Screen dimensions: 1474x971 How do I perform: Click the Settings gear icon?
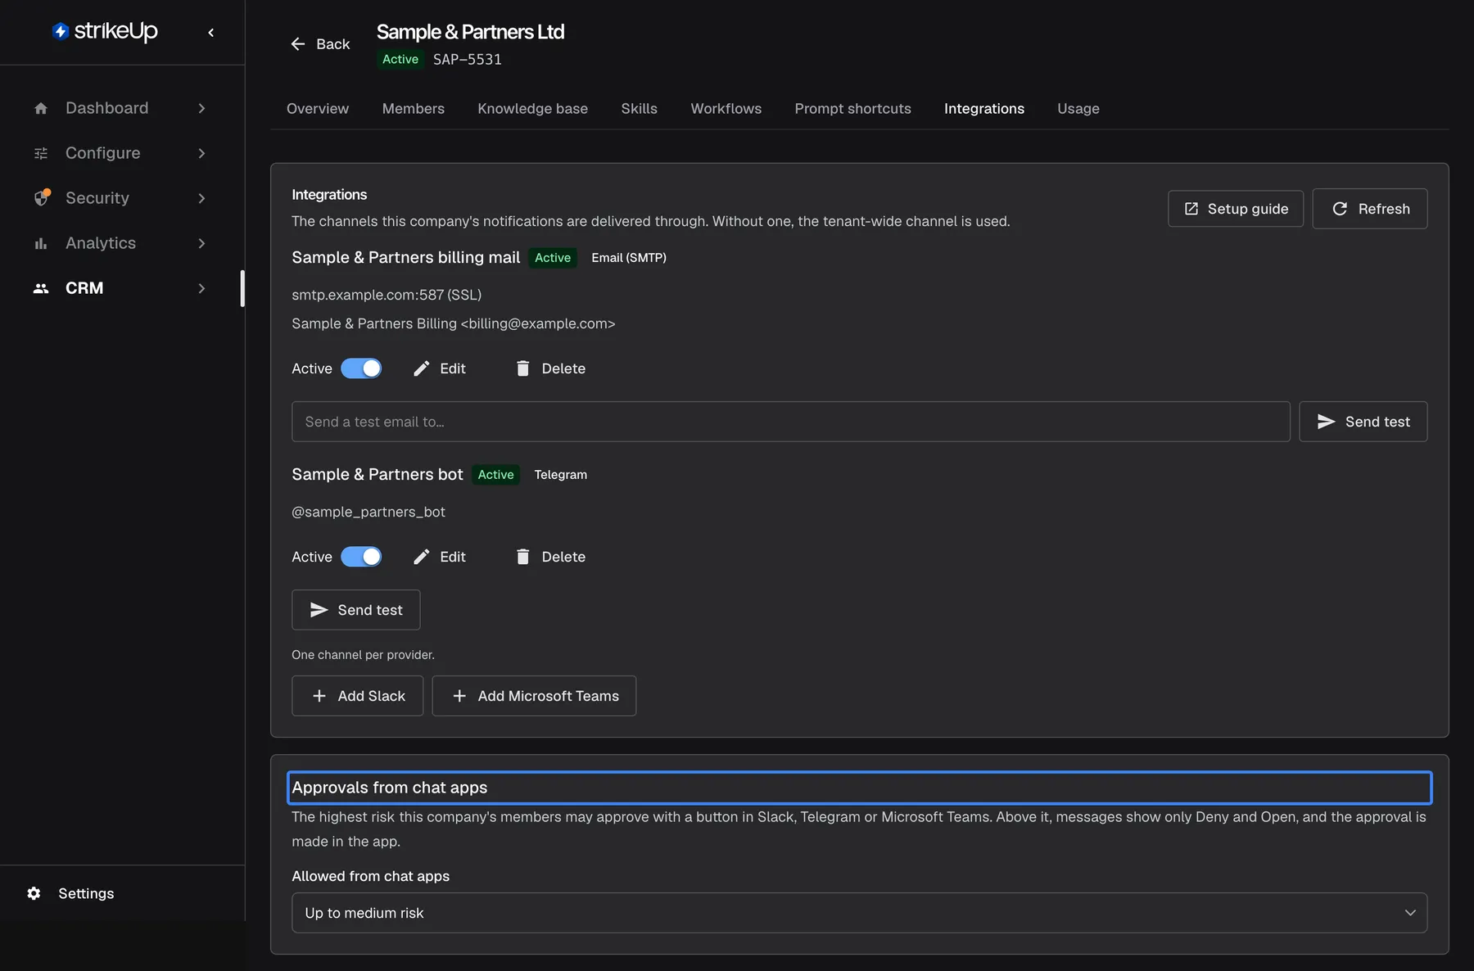[x=34, y=893]
